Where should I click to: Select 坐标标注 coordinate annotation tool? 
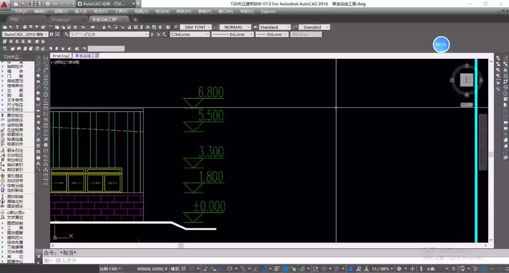[x=15, y=120]
